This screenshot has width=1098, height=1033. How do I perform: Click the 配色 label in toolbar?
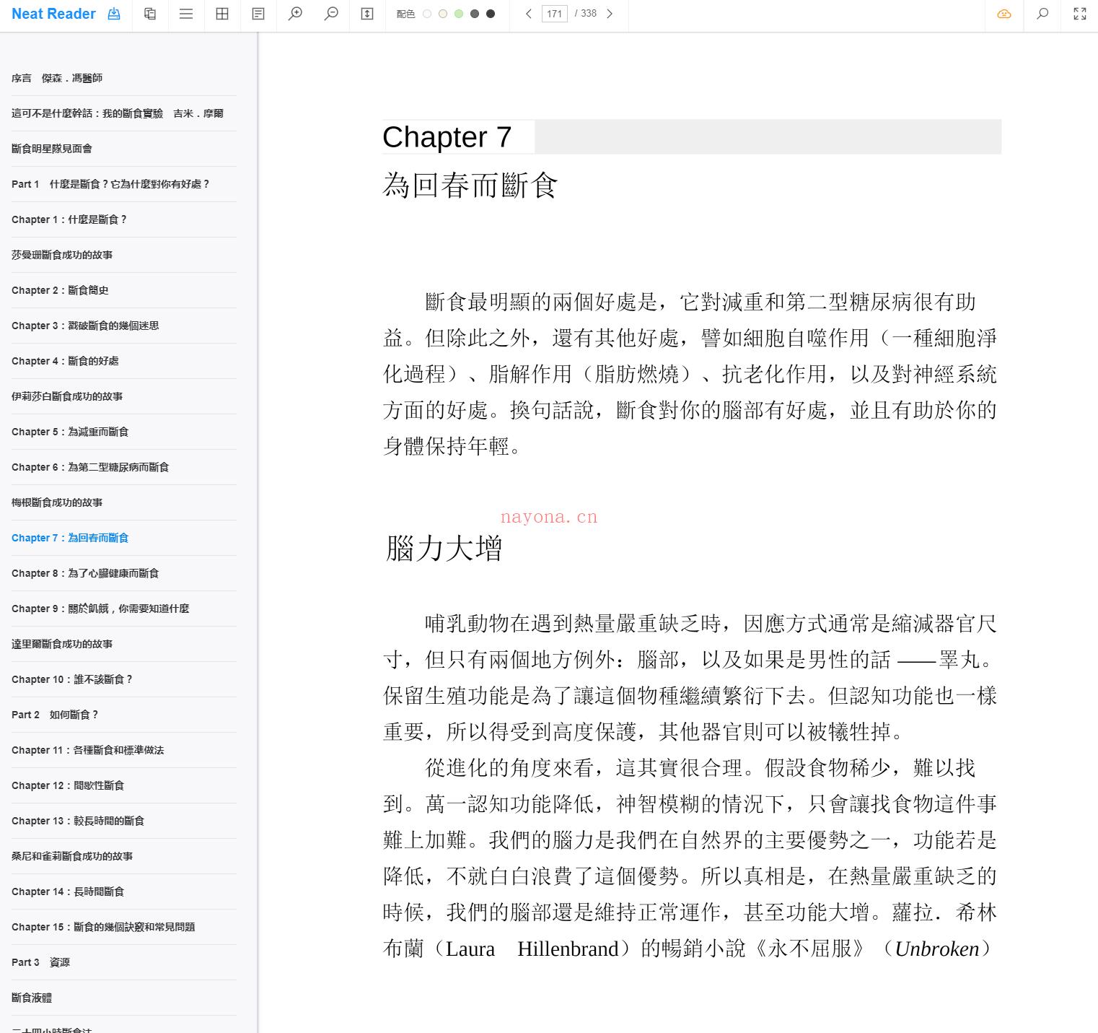tap(405, 14)
